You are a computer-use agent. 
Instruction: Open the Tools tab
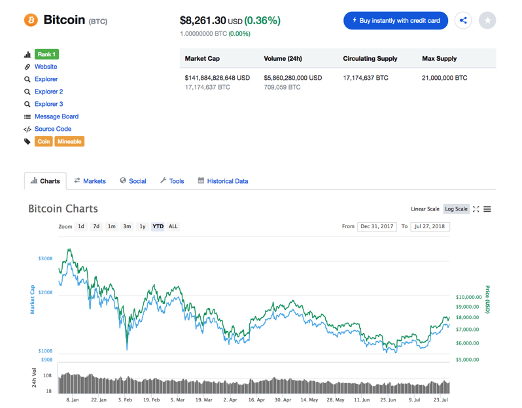point(172,181)
